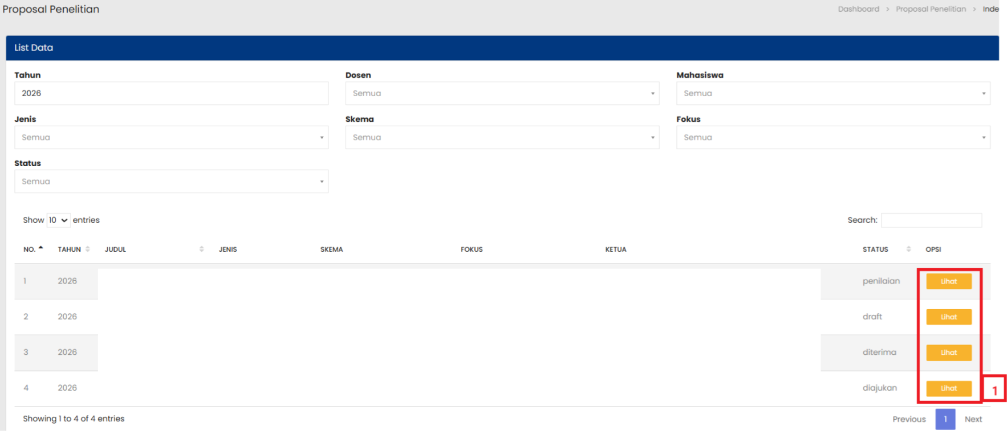Screen dimensions: 1007x433
Task: Click the Tahun input field
Action: [171, 93]
